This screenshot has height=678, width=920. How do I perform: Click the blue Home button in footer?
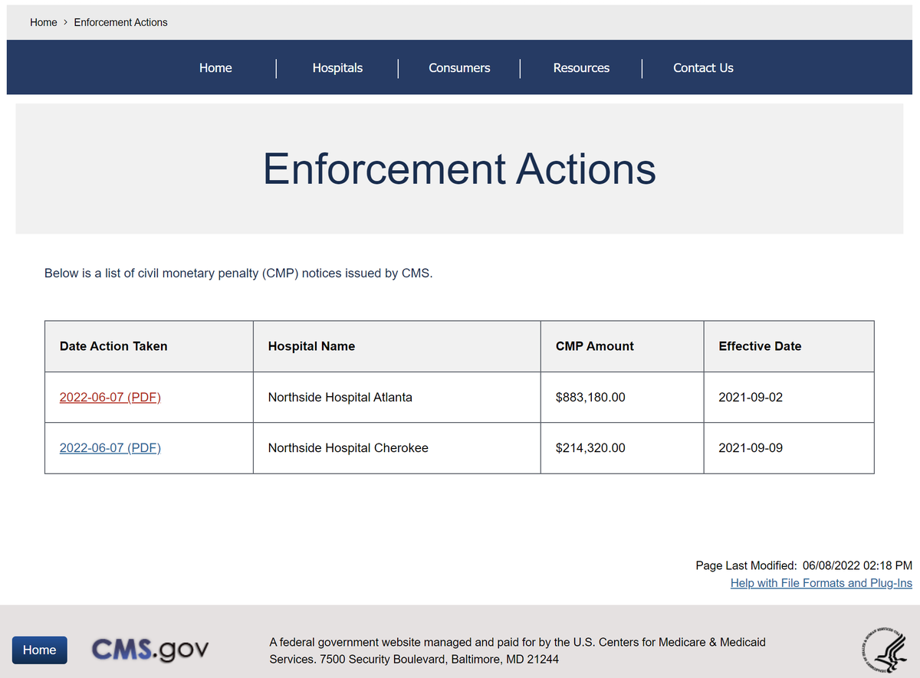pyautogui.click(x=39, y=650)
